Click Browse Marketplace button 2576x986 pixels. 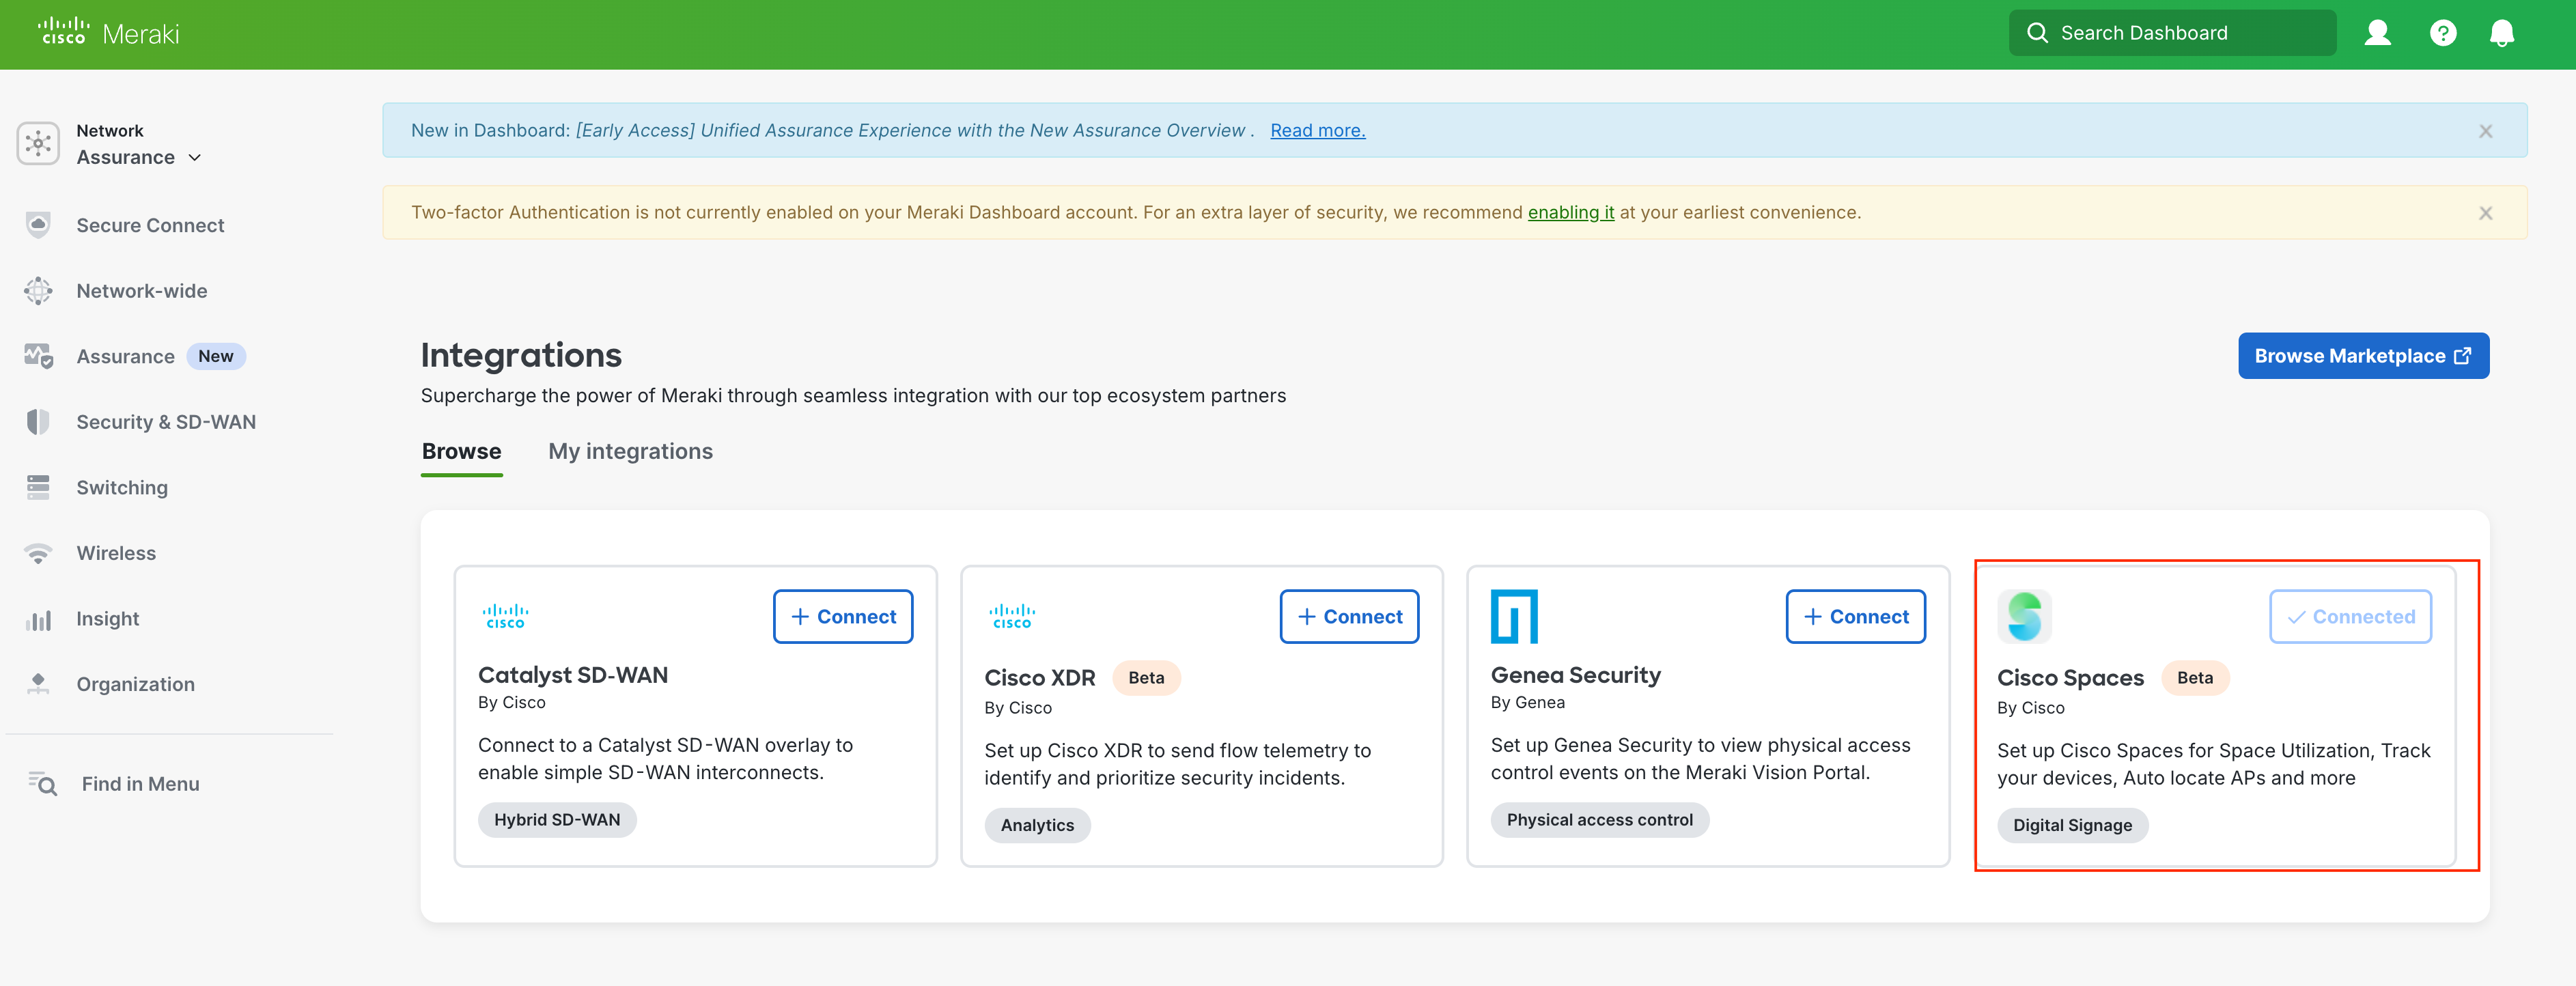pyautogui.click(x=2362, y=356)
